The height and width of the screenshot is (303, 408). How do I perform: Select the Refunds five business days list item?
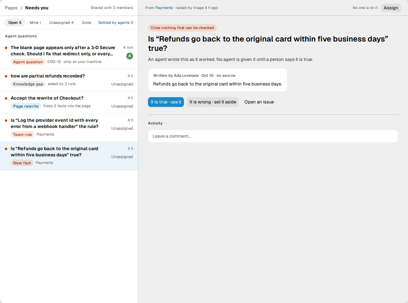point(69,156)
